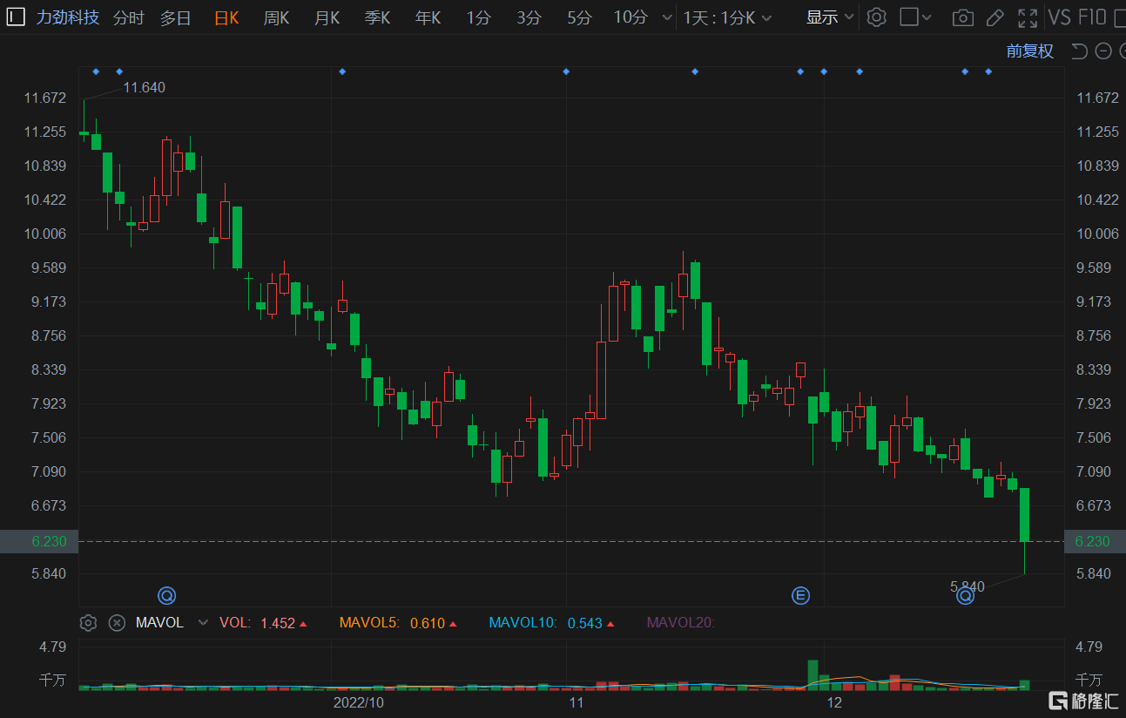1126x718 pixels.
Task: Remove MAVOL indicator with X circle
Action: tap(117, 622)
